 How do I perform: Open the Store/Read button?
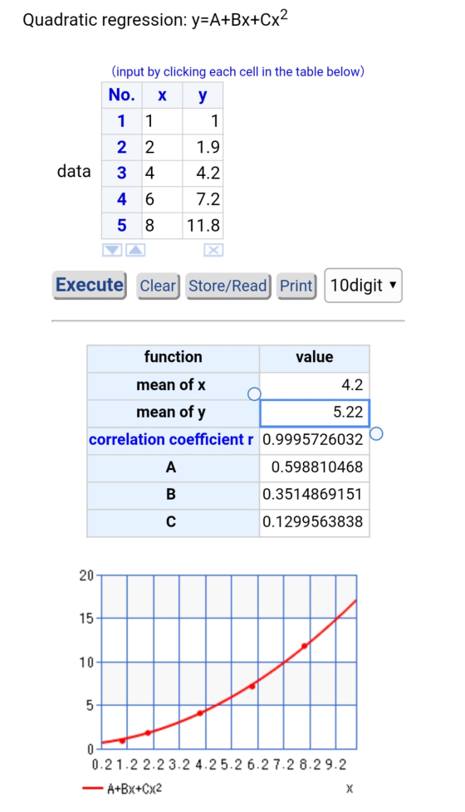click(228, 286)
